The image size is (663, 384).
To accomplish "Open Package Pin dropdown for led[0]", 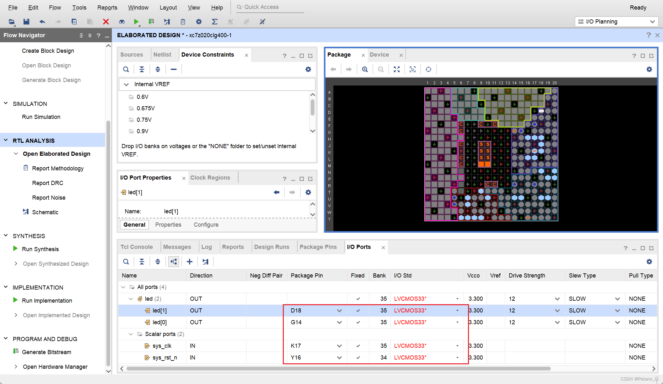I will pos(339,322).
